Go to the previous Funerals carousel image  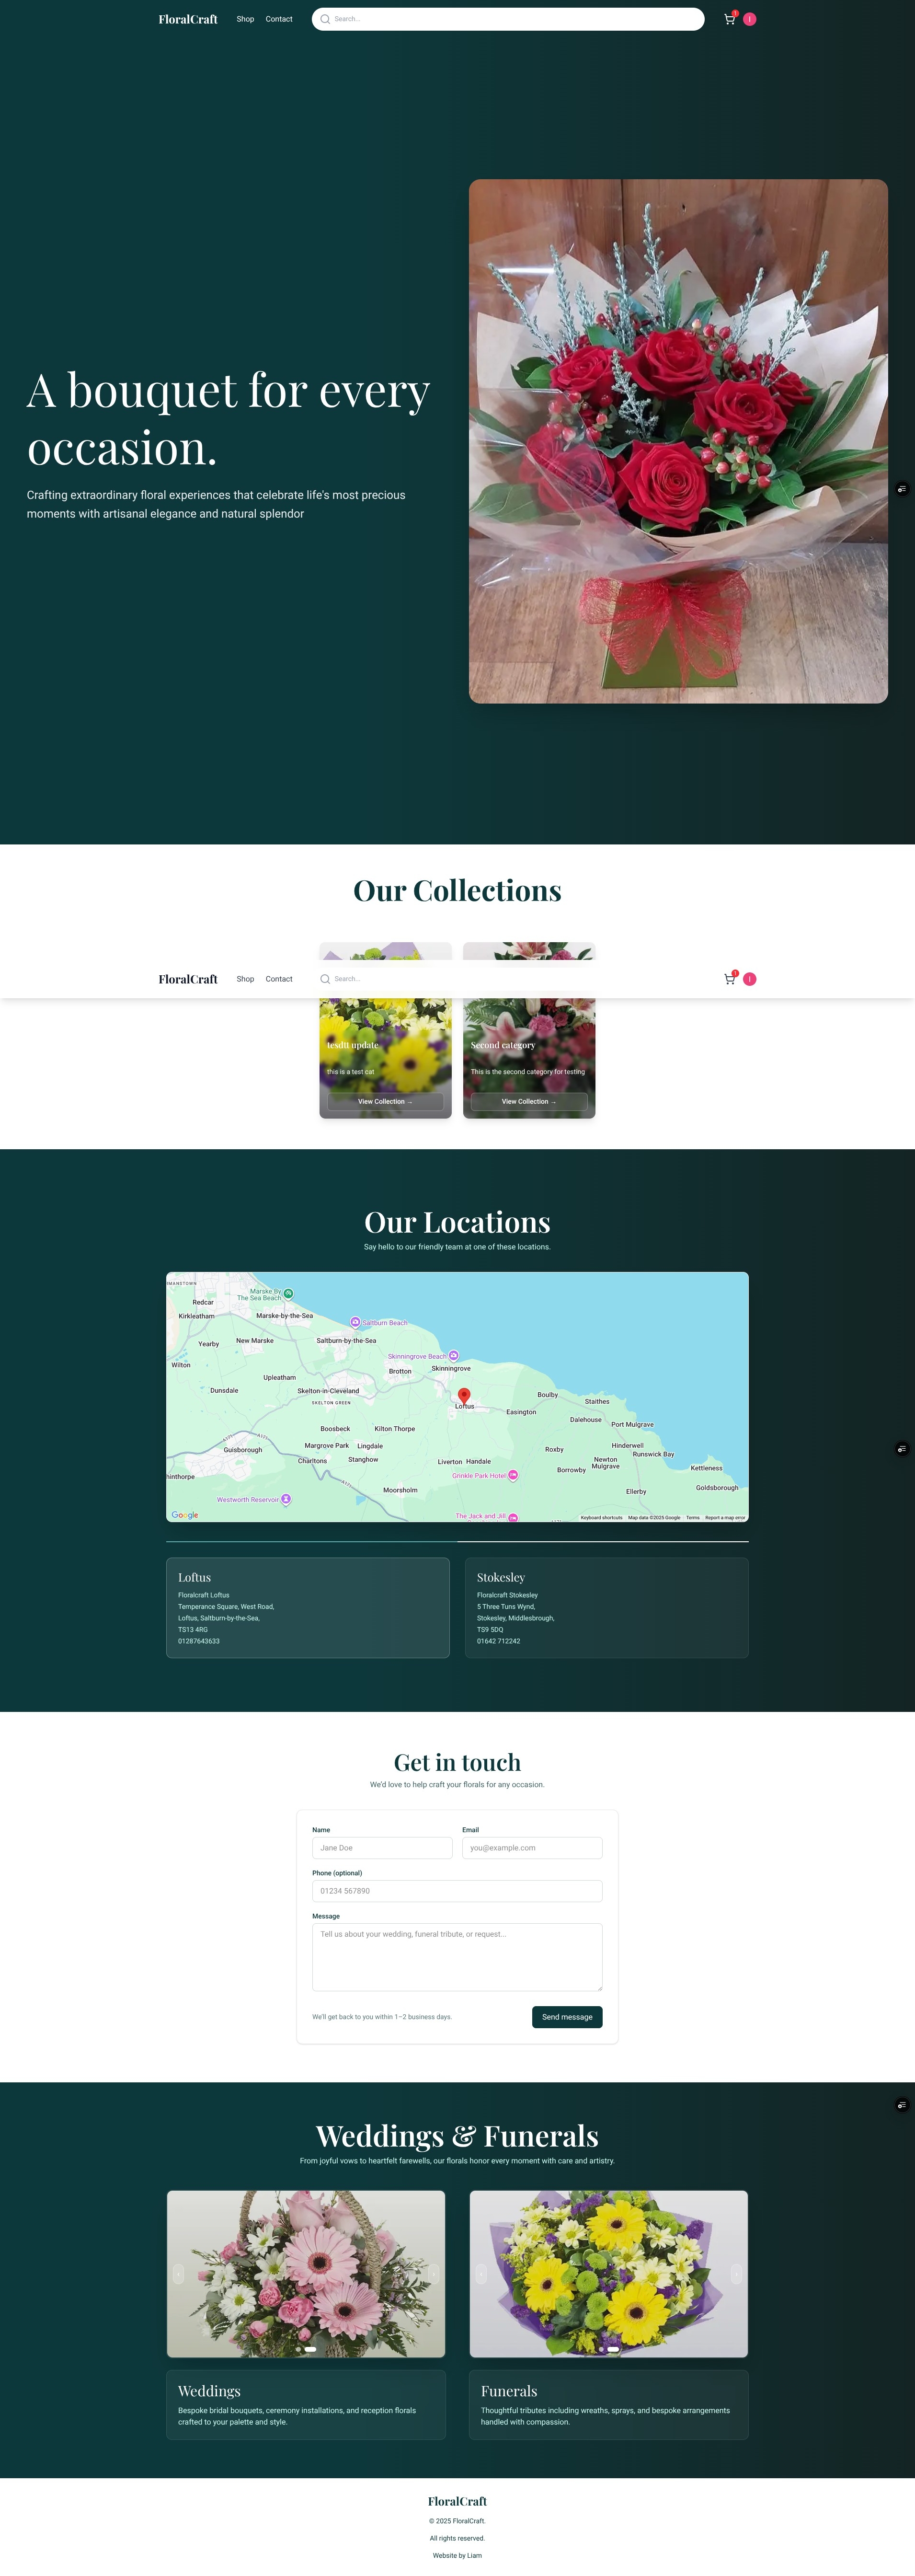click(481, 2273)
